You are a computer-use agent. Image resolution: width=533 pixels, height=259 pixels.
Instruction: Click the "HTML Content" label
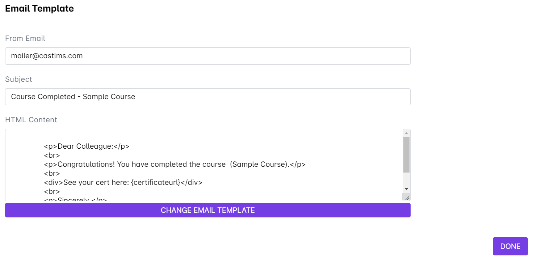31,120
